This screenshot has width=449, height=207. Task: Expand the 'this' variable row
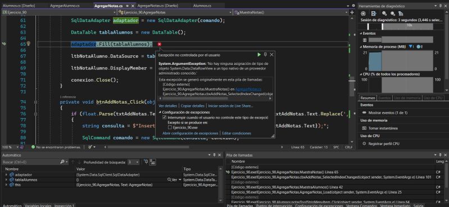coord(7,185)
